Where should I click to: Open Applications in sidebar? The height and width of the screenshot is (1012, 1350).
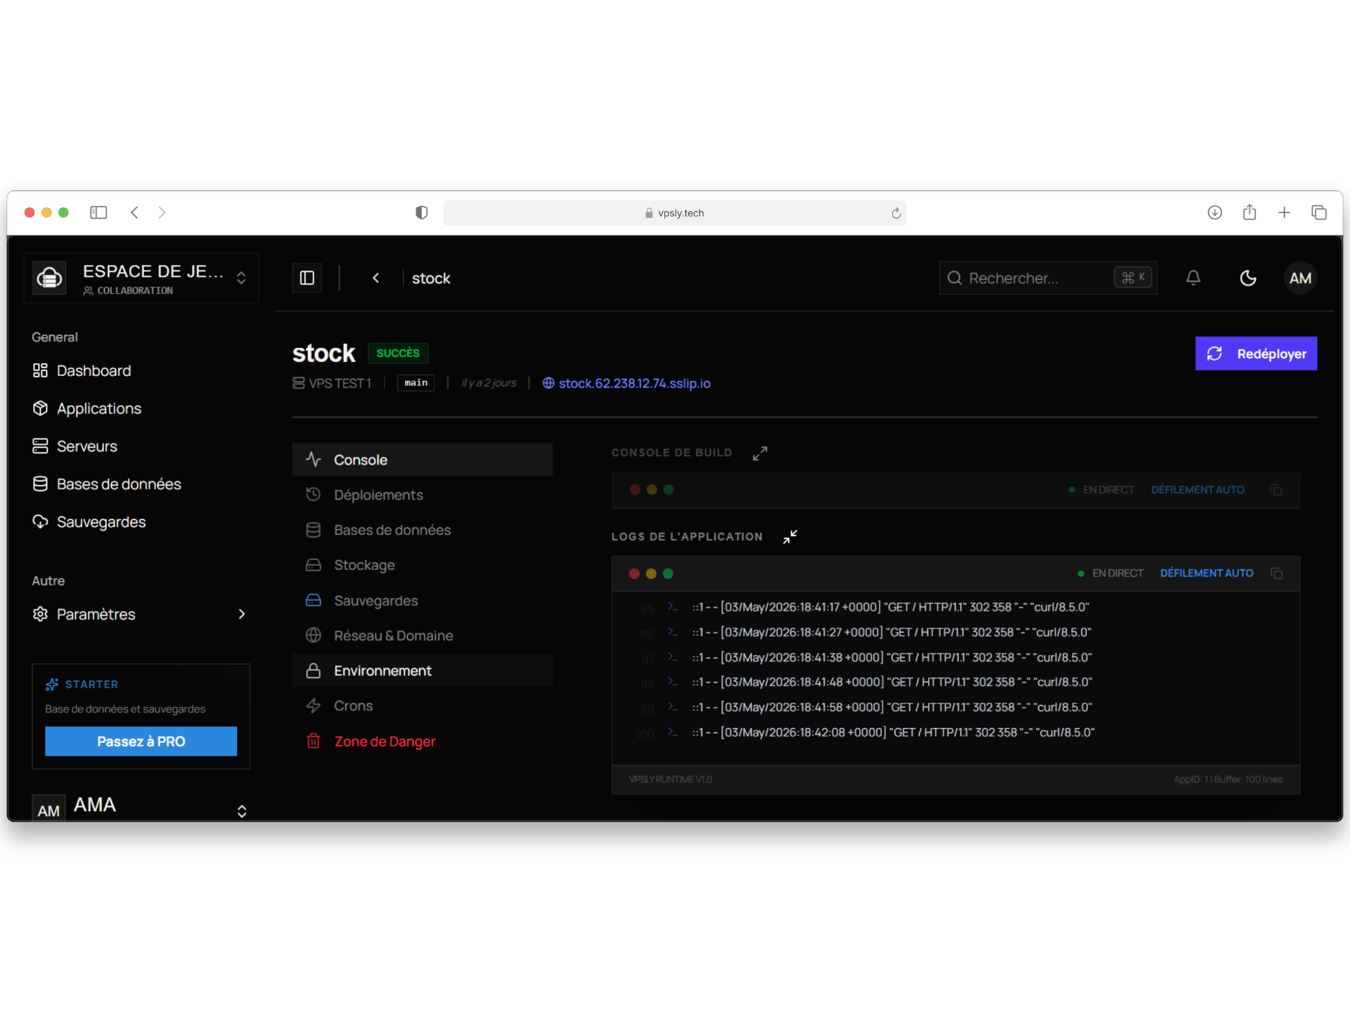(141, 408)
